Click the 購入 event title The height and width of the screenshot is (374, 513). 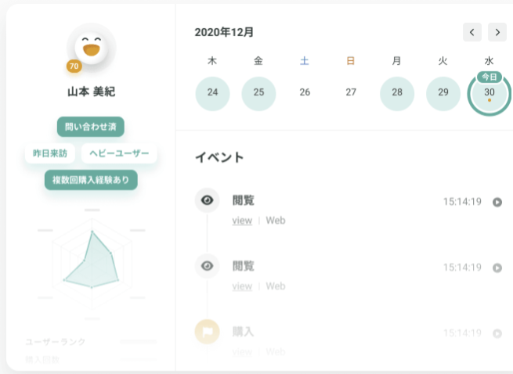point(243,332)
